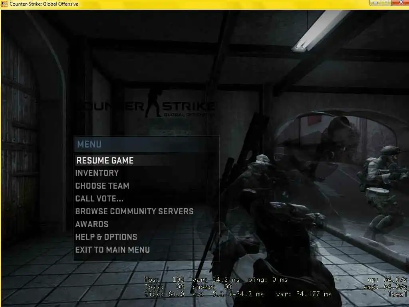Click the cmd: 64.0/s readout
Image resolution: width=409 pixels, height=307 pixels.
pos(385,287)
